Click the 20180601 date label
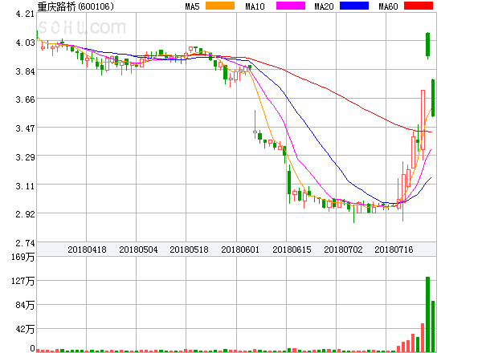Viewport: 482px width, 353px height. pos(240,250)
